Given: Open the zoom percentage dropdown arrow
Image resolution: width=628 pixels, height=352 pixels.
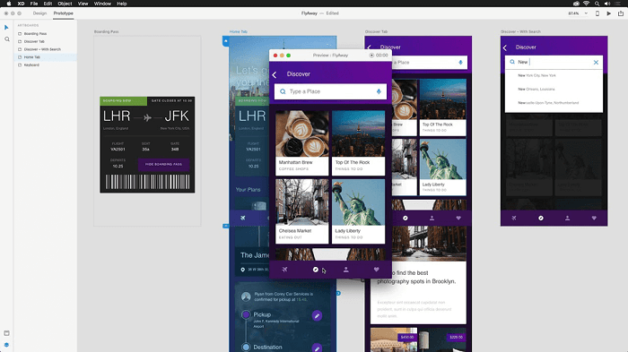Looking at the screenshot, I should (x=586, y=13).
